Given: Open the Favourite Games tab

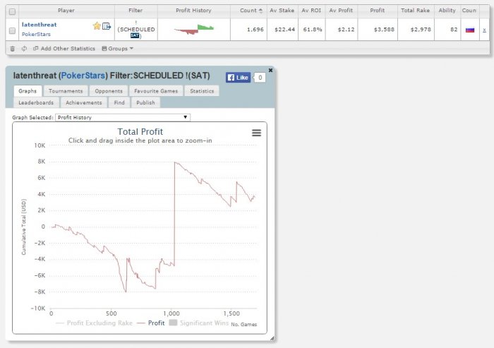Looking at the screenshot, I should tap(156, 91).
